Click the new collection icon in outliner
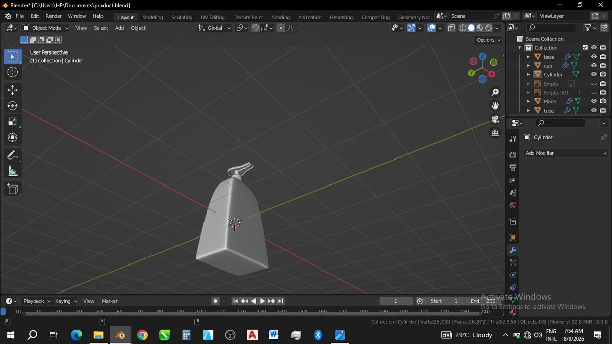This screenshot has height=344, width=612. [604, 28]
